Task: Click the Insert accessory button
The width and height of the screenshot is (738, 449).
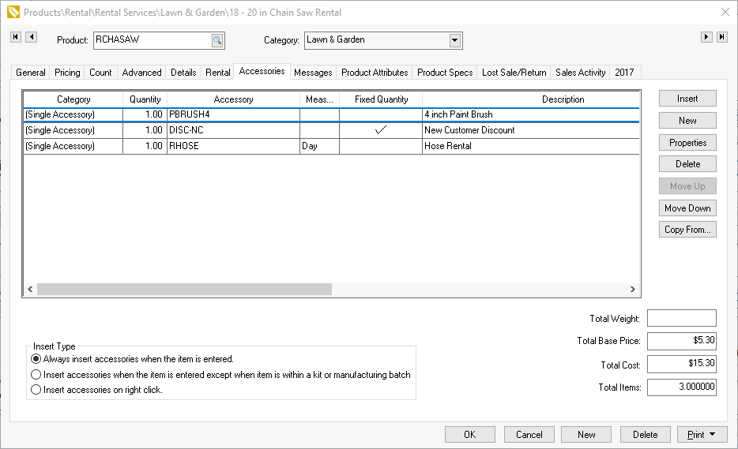Action: pyautogui.click(x=687, y=99)
